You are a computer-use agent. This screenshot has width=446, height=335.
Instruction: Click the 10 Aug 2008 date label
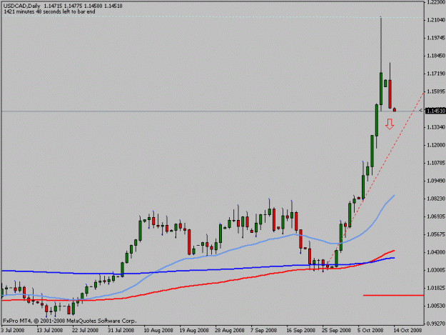158,331
